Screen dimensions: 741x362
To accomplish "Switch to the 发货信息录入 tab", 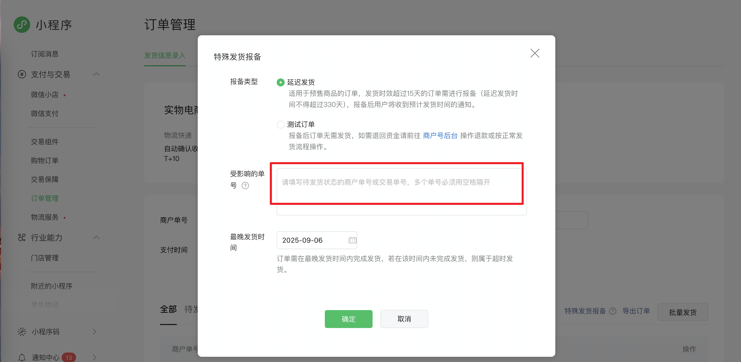I will pos(164,55).
